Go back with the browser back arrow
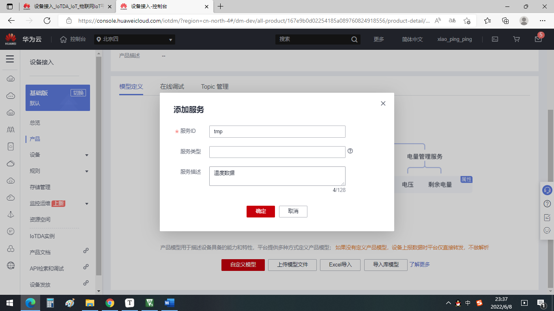The width and height of the screenshot is (554, 311). point(11,21)
